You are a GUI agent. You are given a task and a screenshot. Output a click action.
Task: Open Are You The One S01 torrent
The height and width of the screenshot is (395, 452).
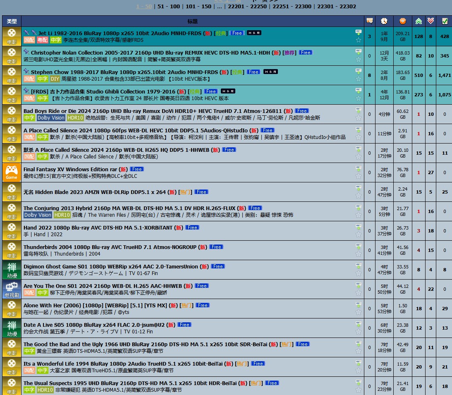[103, 286]
